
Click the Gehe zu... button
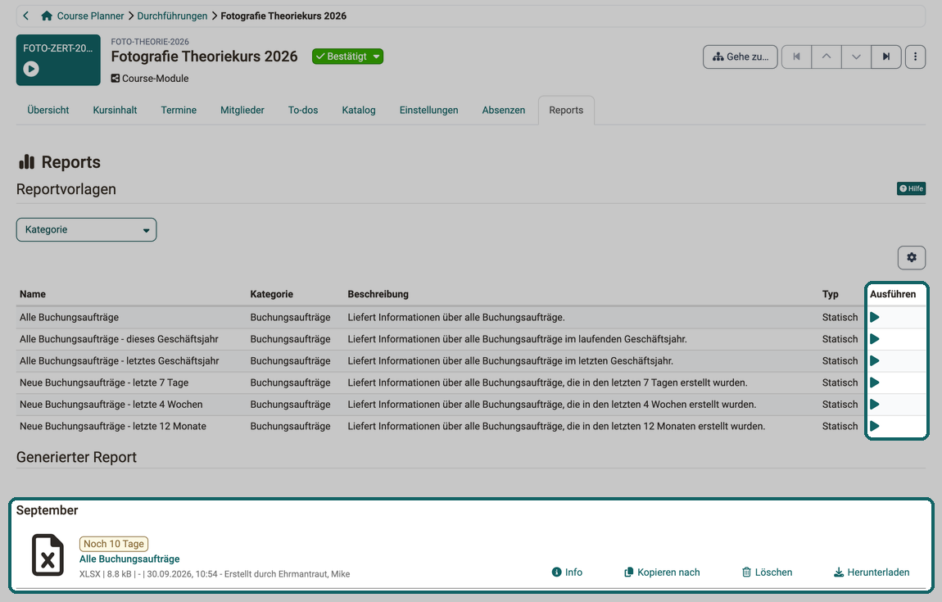click(x=740, y=57)
